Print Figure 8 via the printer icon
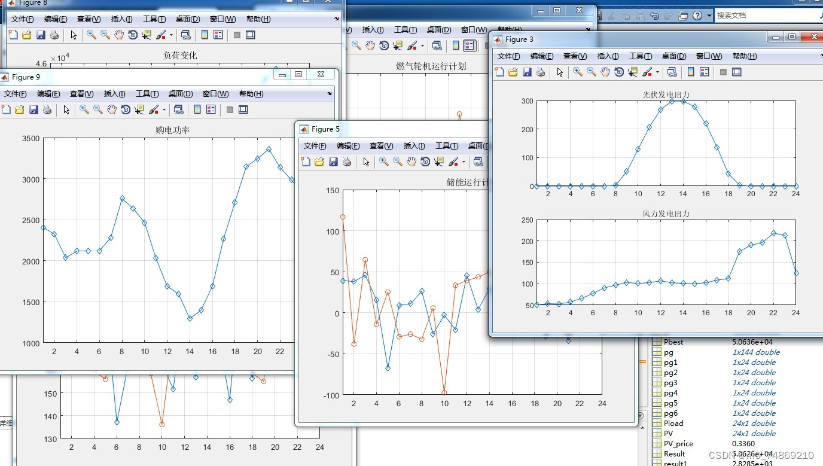This screenshot has width=823, height=466. [54, 35]
